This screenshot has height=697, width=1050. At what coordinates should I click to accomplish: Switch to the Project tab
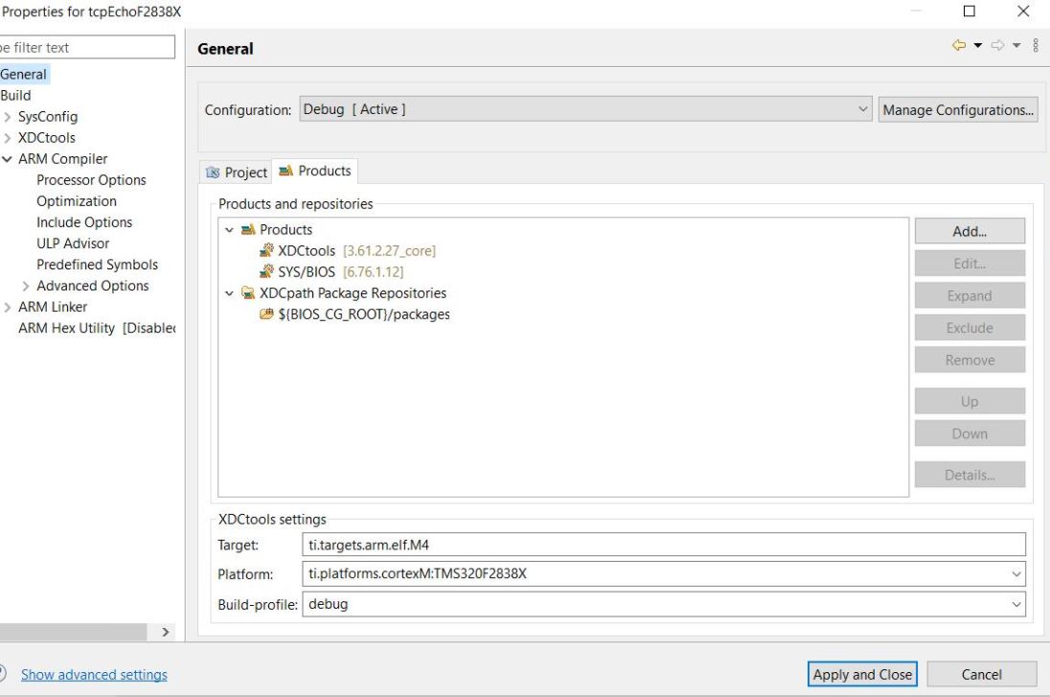coord(237,173)
